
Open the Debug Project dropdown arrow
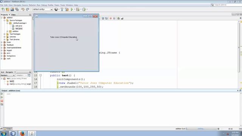click(81, 9)
